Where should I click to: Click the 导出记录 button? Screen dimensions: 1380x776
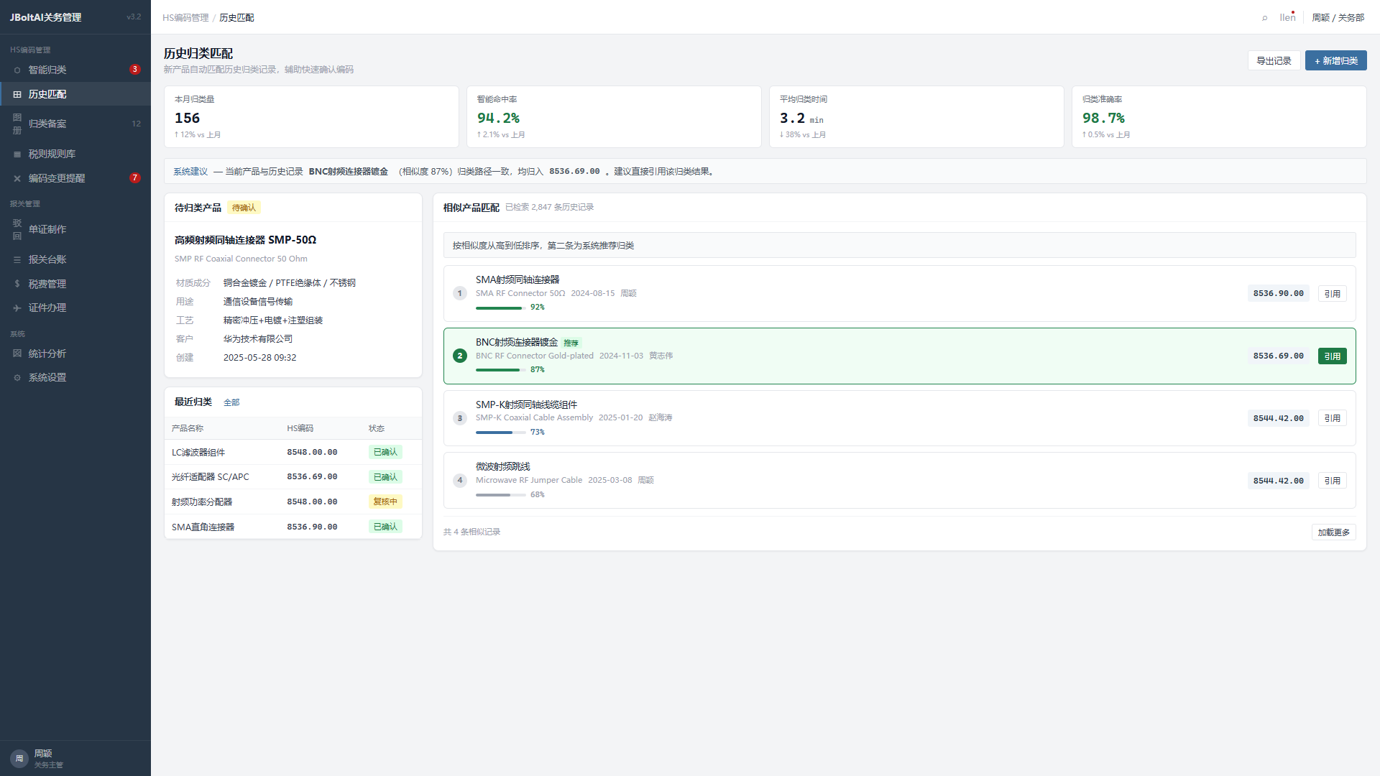1274,61
